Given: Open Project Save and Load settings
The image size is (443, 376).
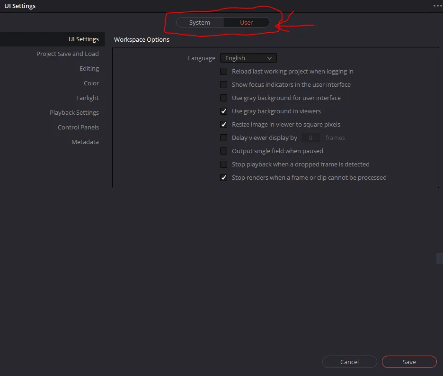Looking at the screenshot, I should tap(68, 54).
